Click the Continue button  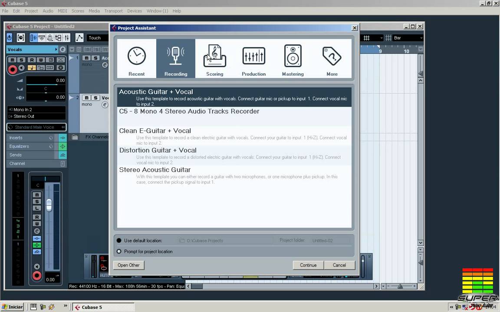pyautogui.click(x=308, y=265)
